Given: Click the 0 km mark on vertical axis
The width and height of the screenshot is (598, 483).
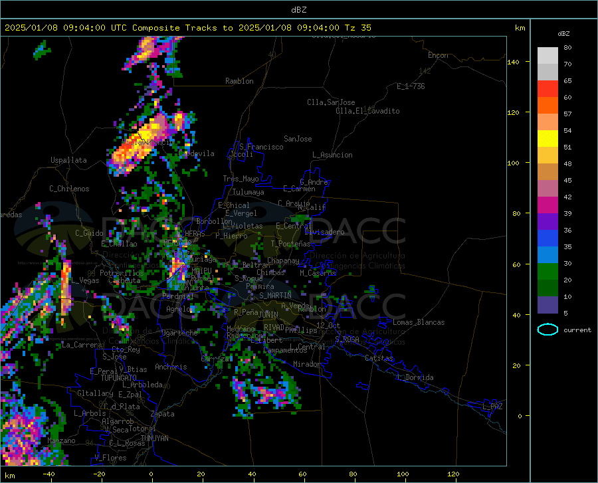Looking at the screenshot, I should (520, 416).
